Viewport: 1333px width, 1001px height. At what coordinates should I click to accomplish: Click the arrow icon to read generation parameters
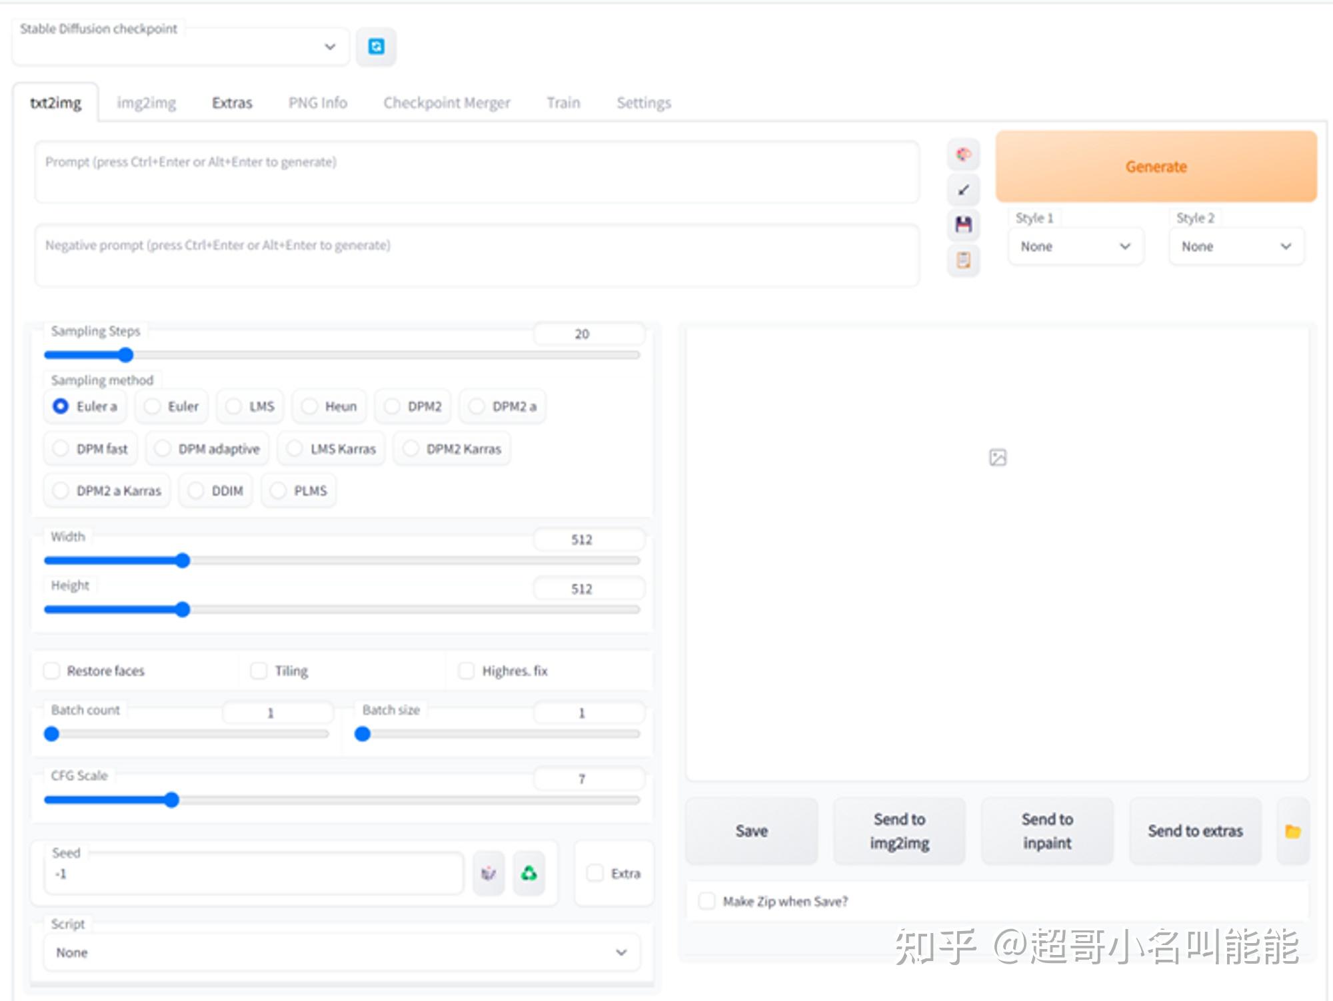pyautogui.click(x=962, y=190)
